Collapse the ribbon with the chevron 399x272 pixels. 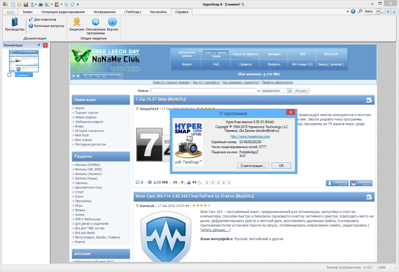point(348,12)
